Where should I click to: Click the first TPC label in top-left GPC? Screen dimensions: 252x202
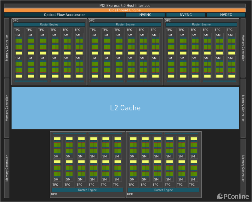(x=17, y=30)
